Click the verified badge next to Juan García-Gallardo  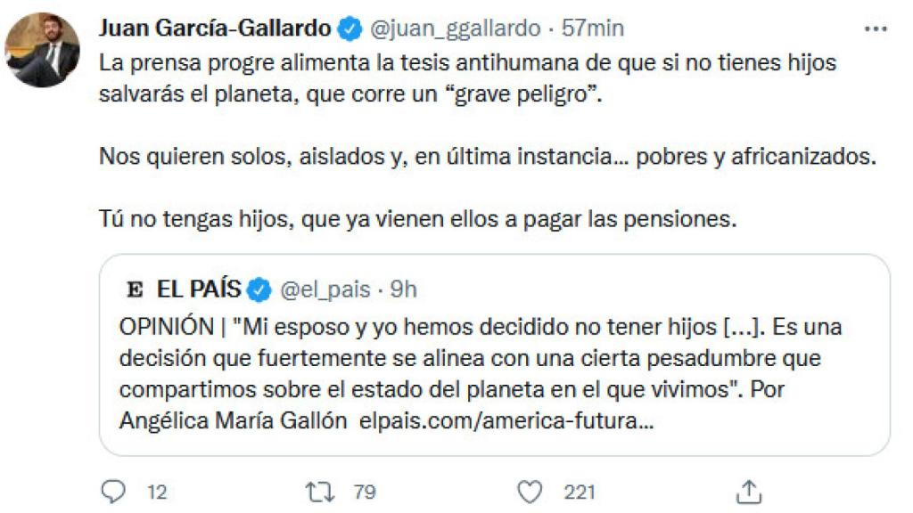pos(348,27)
